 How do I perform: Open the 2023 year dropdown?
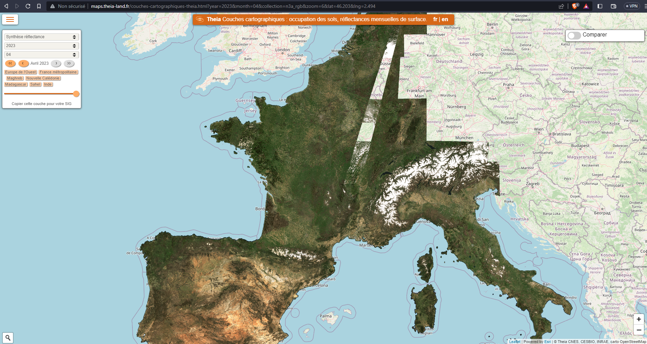click(x=41, y=46)
